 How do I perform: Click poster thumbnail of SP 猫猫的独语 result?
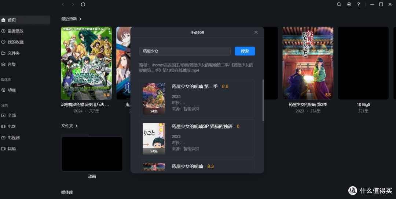point(154,139)
